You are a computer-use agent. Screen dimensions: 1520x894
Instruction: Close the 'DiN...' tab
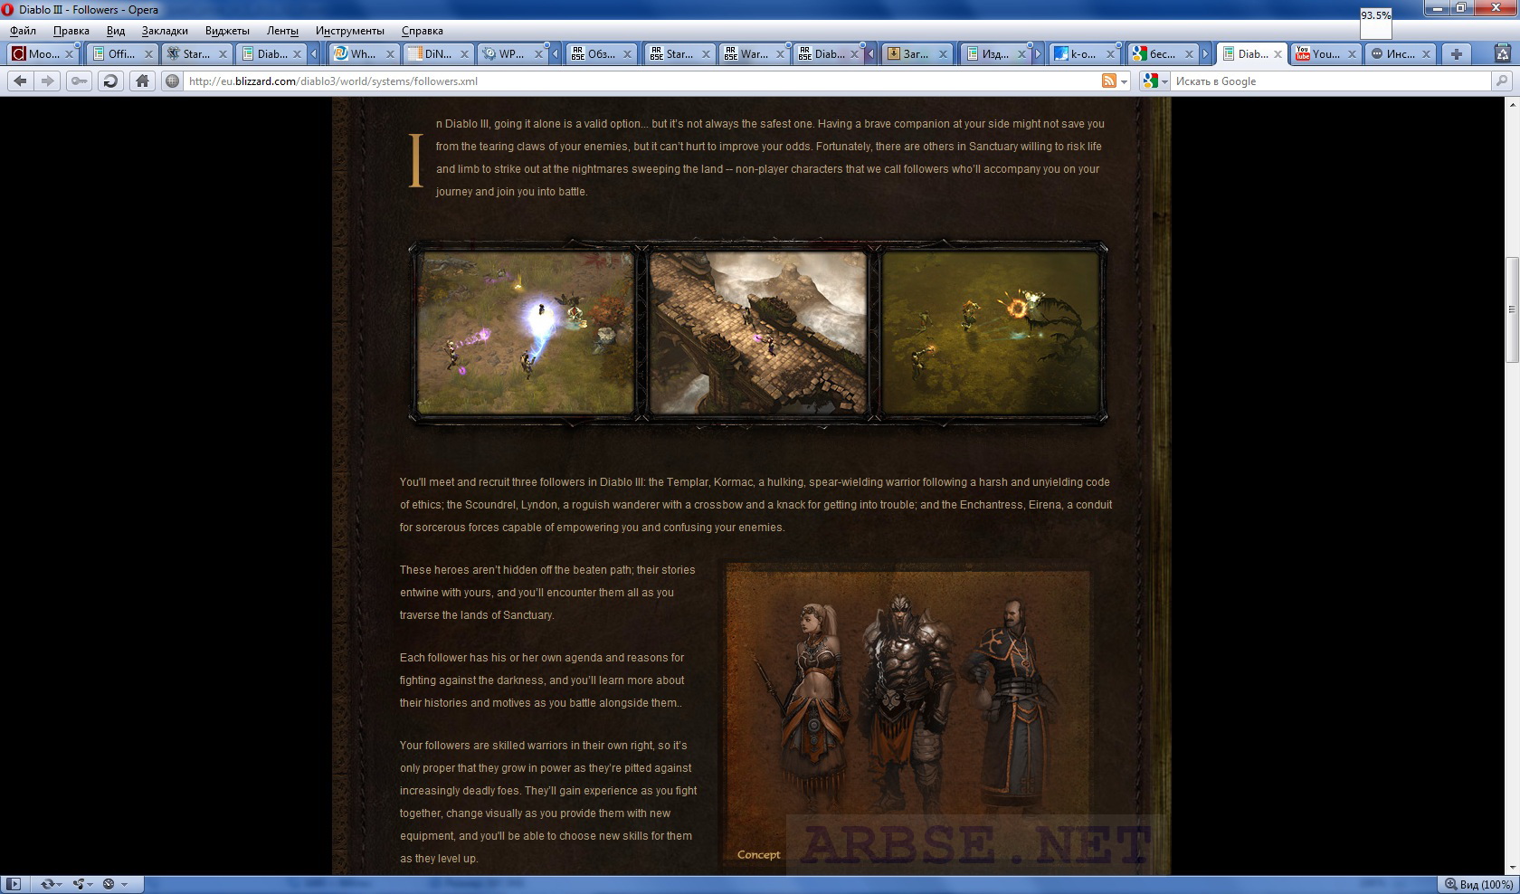click(x=463, y=54)
